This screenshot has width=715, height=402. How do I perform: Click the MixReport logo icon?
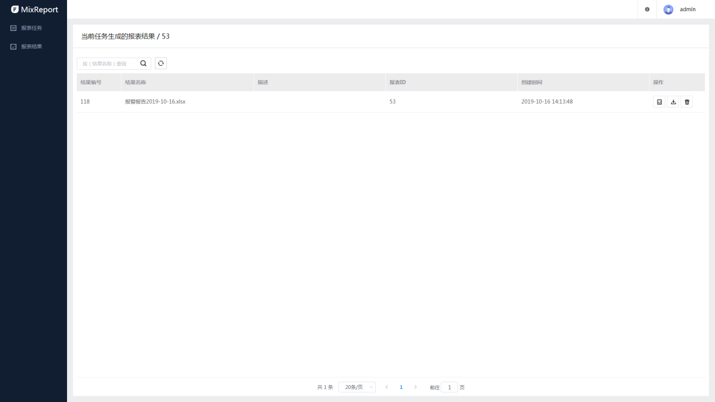(15, 9)
